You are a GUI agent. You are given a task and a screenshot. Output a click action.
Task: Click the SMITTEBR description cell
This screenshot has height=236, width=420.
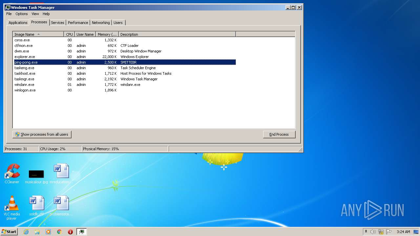[129, 62]
